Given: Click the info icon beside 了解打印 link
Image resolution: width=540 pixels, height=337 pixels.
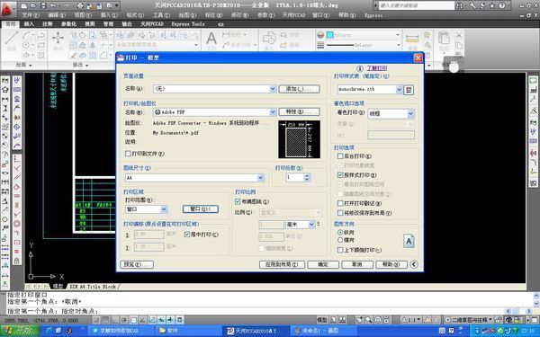Looking at the screenshot, I should coord(359,68).
